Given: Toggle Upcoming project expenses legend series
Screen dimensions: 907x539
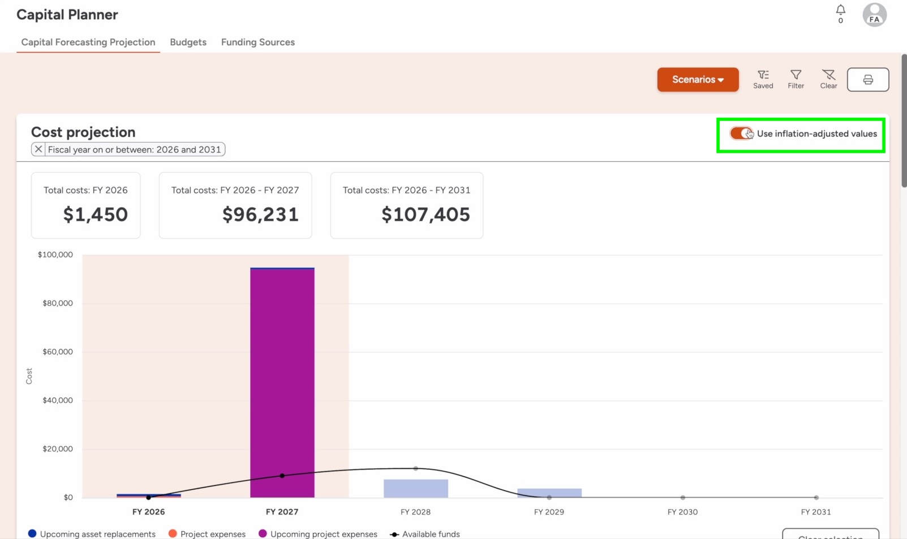Looking at the screenshot, I should [x=318, y=534].
